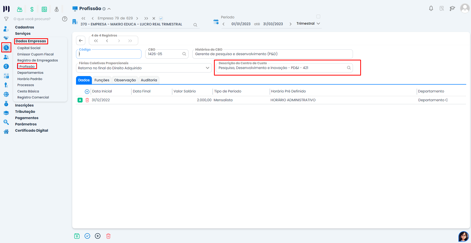
Task: Add a new row with the plus circle icon
Action: (87, 91)
